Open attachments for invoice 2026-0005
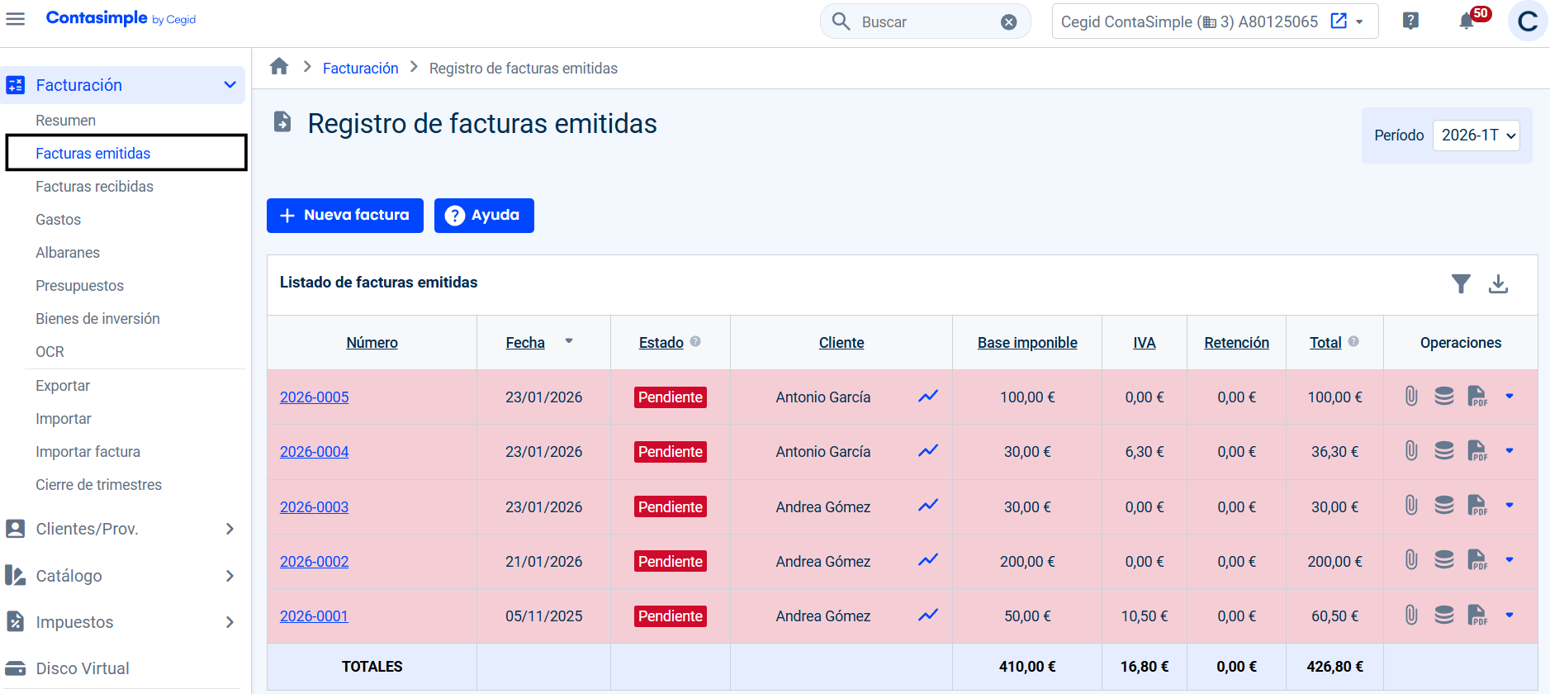 point(1411,397)
